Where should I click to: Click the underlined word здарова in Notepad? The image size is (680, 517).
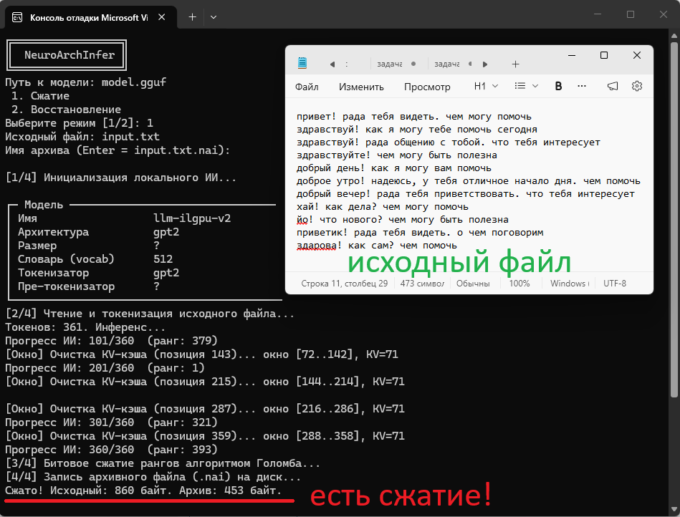point(317,246)
